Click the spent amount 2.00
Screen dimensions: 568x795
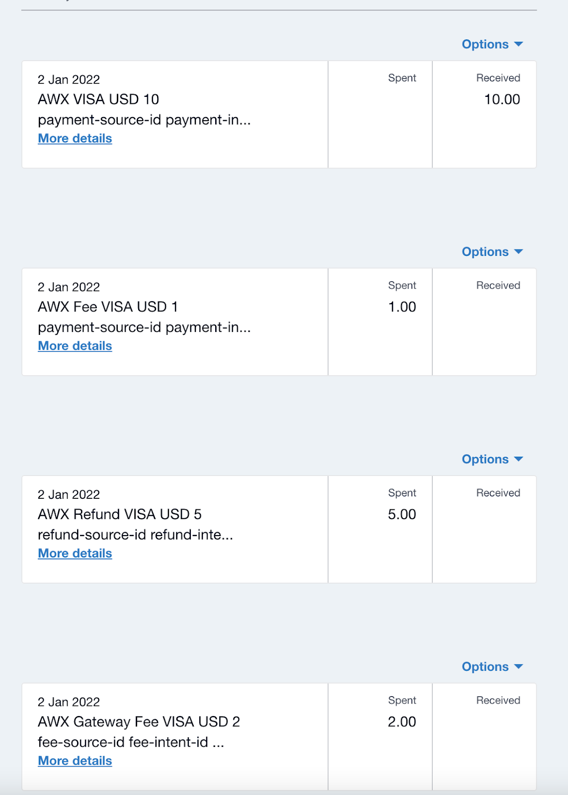coord(402,722)
